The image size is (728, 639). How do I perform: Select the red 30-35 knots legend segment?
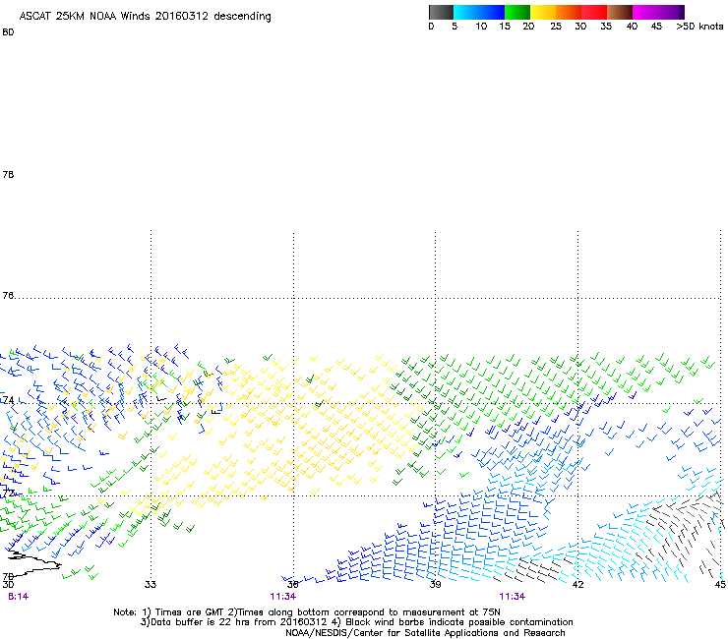[594, 12]
